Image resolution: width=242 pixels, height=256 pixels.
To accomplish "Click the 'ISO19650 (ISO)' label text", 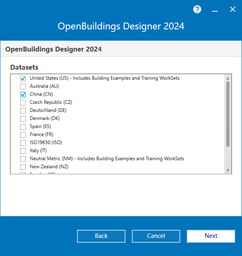I will coord(46,142).
